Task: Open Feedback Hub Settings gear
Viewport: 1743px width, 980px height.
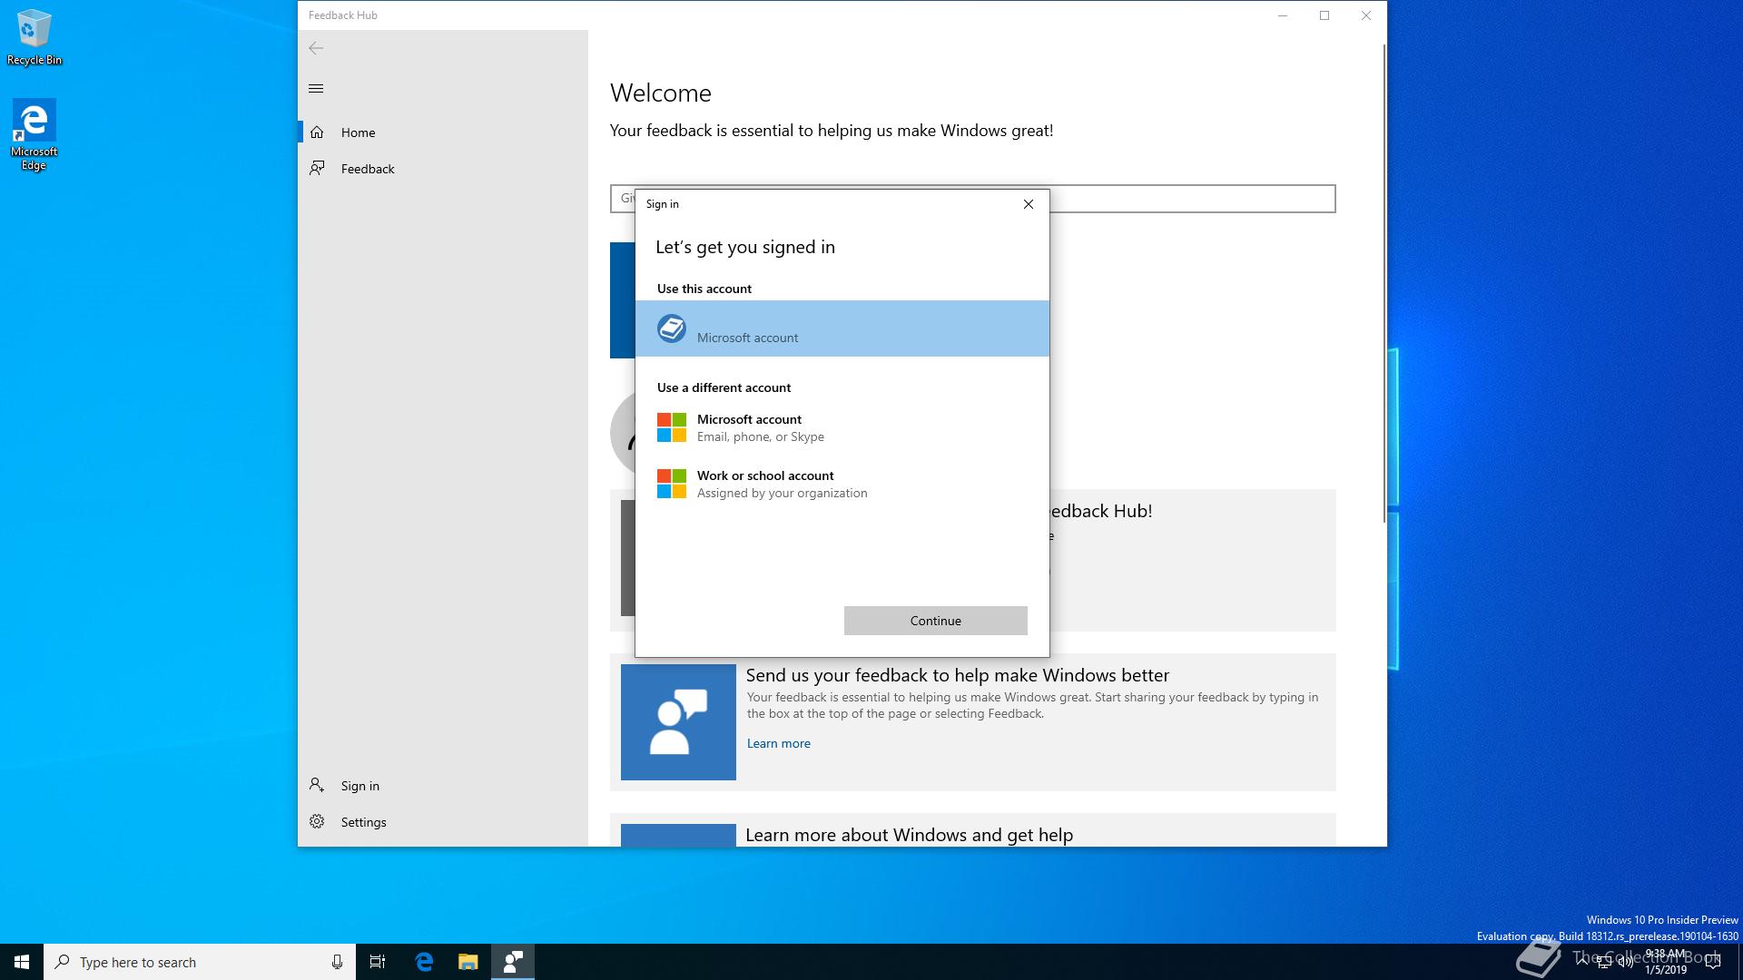Action: point(317,822)
